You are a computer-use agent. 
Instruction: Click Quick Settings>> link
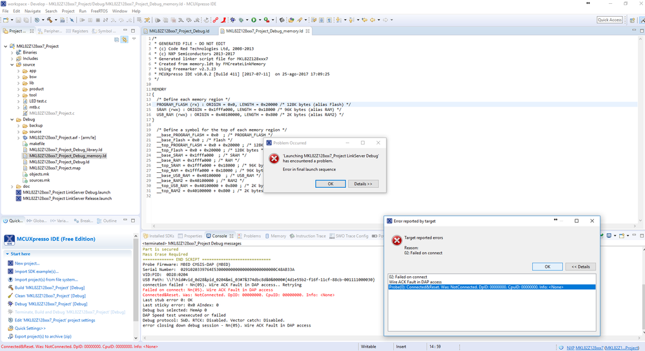click(30, 328)
